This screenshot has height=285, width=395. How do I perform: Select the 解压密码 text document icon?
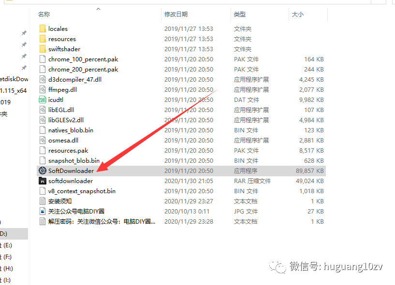(43, 221)
